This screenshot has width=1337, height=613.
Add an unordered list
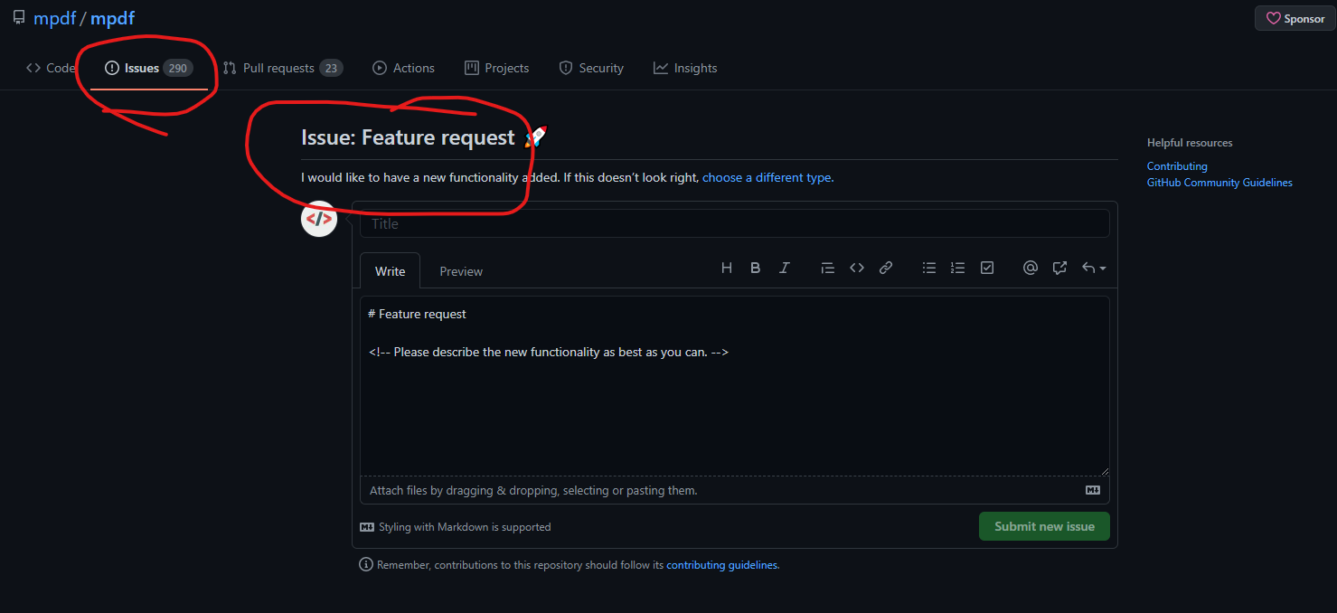(x=928, y=268)
